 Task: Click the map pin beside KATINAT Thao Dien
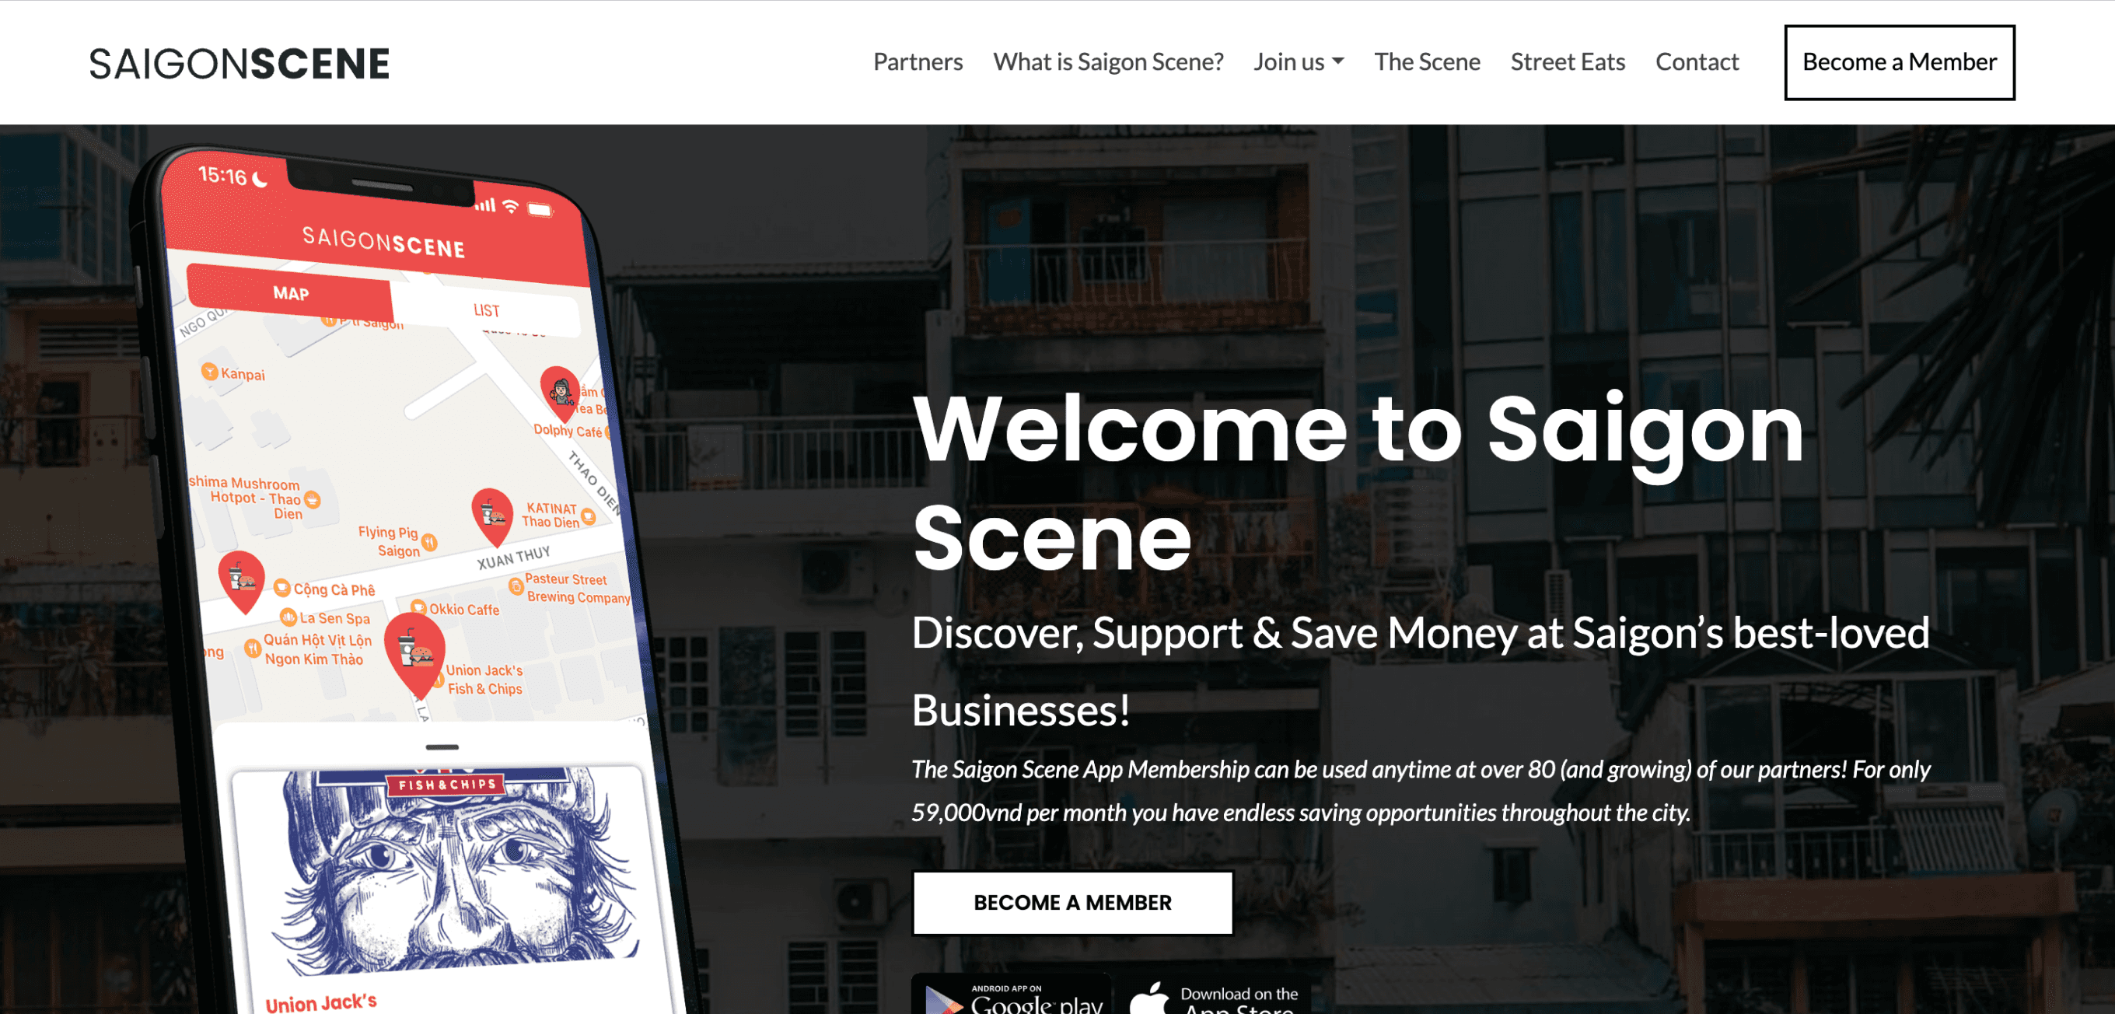coord(493,516)
